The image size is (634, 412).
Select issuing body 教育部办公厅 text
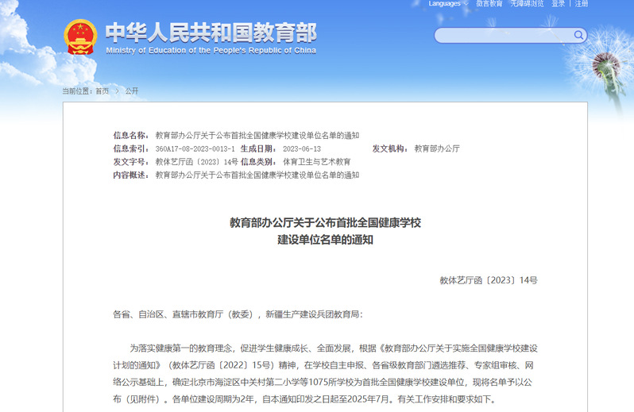(437, 148)
